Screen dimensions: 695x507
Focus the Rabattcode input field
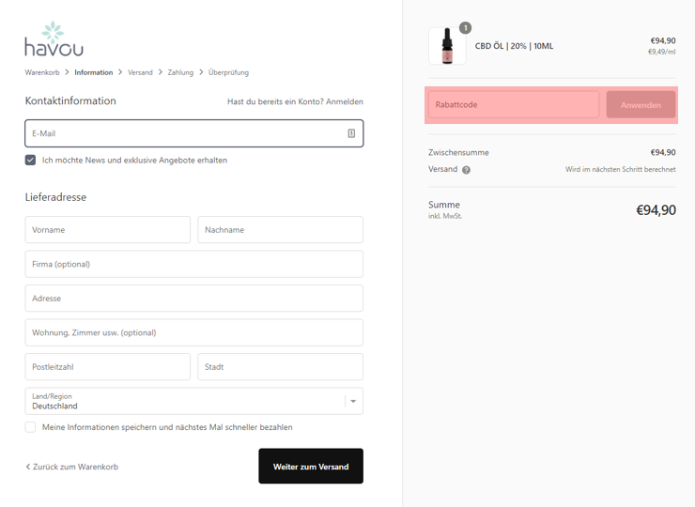[x=514, y=104]
